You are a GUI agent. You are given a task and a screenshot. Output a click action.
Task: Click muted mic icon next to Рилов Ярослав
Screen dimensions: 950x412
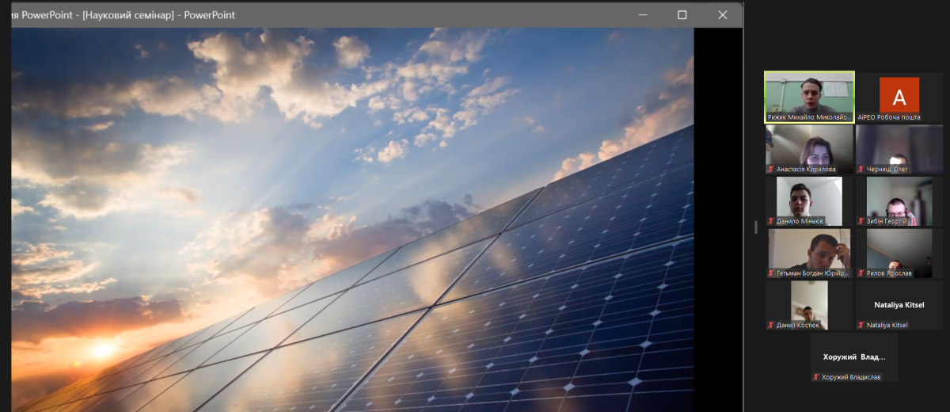[x=861, y=273]
